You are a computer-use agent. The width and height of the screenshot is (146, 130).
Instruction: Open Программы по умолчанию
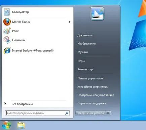pos(96,95)
